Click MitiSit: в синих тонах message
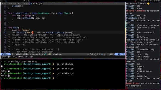 click(x=139, y=71)
